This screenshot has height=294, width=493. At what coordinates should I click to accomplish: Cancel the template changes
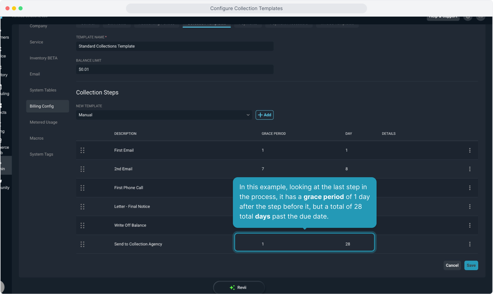[x=452, y=265]
